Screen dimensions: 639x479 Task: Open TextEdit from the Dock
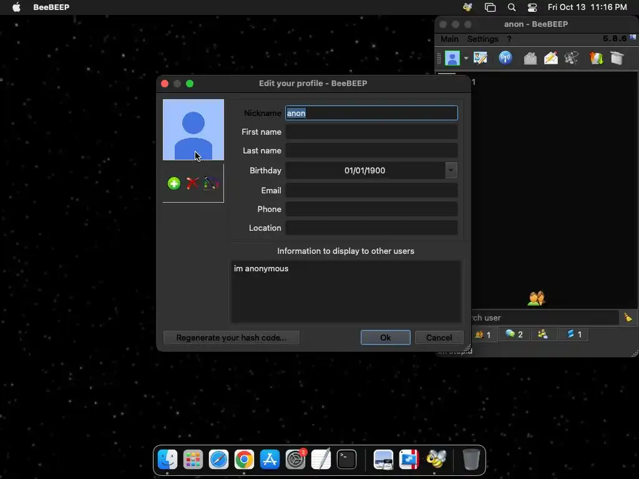tap(321, 460)
